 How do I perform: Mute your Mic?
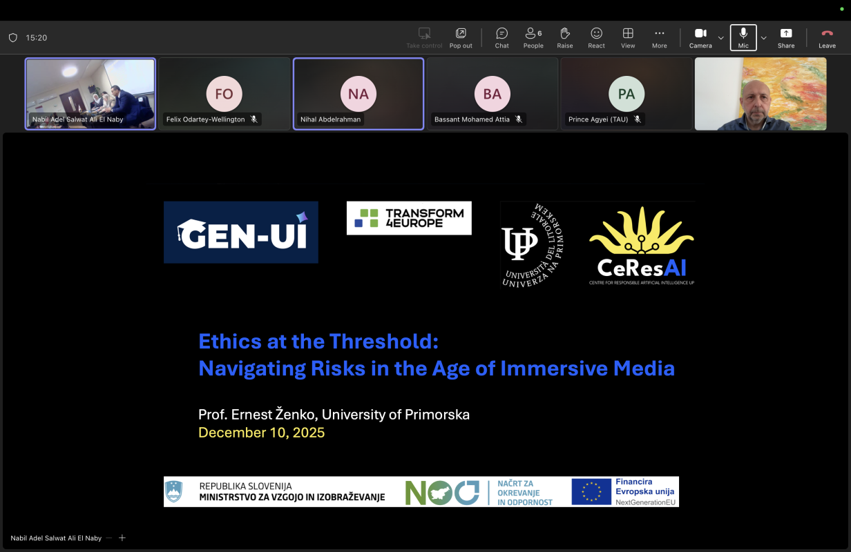[x=743, y=37]
